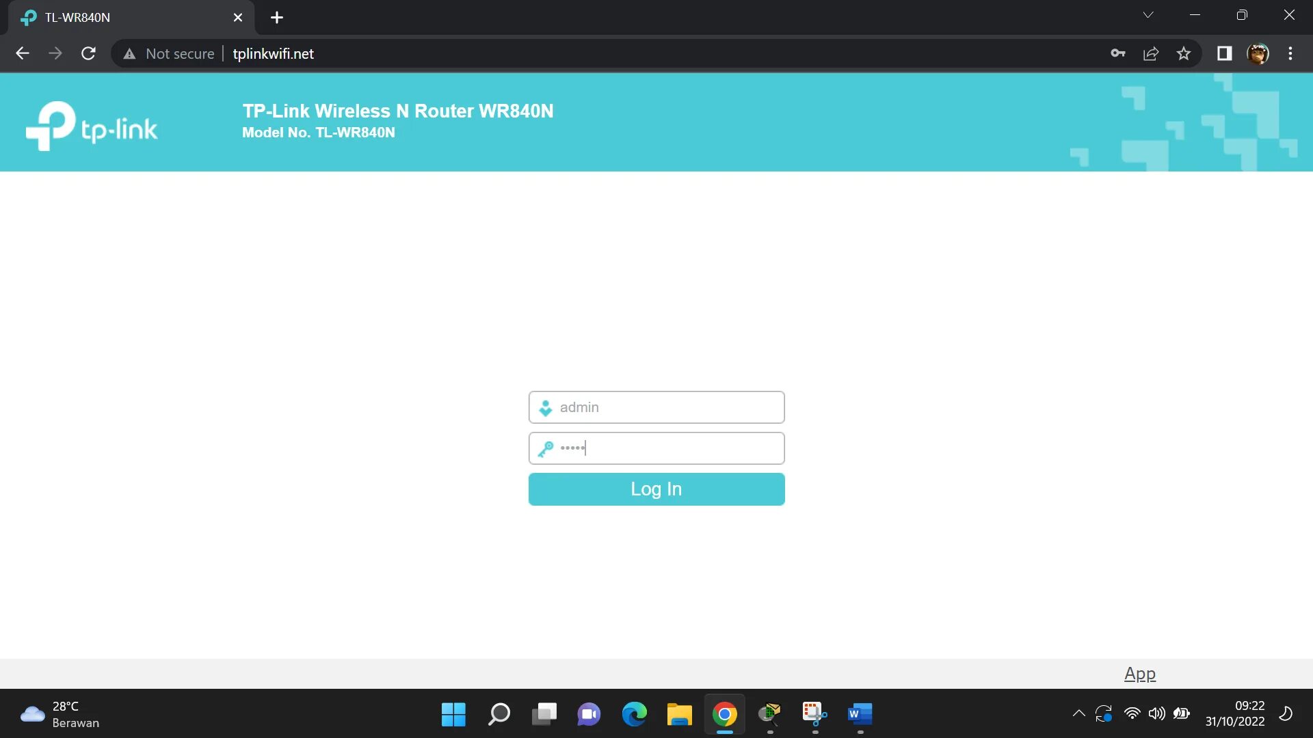Click the admin username input field
1313x738 pixels.
click(x=656, y=407)
